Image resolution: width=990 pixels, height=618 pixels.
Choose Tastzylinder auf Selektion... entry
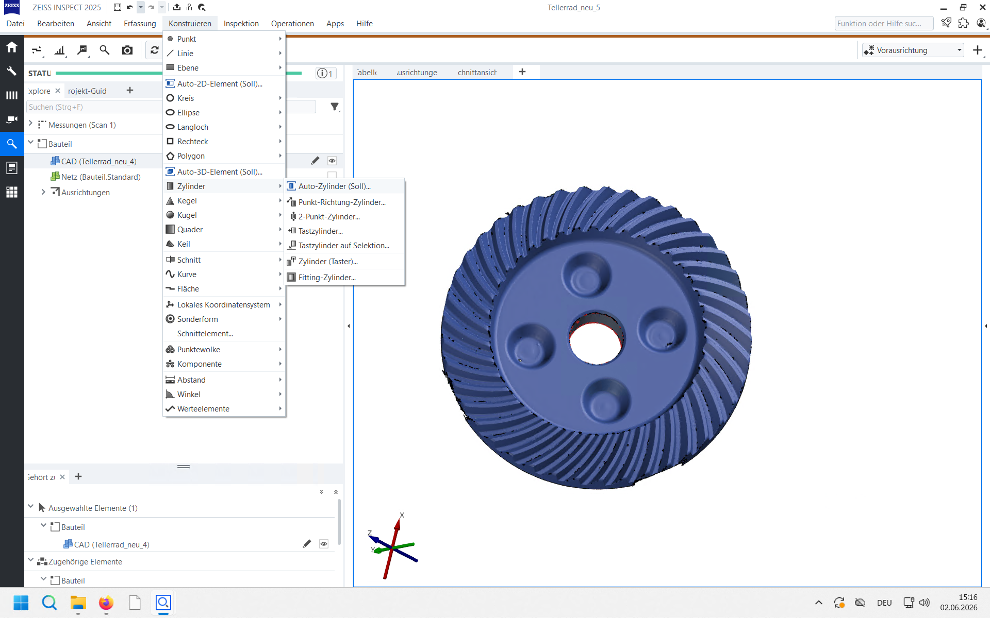point(344,246)
